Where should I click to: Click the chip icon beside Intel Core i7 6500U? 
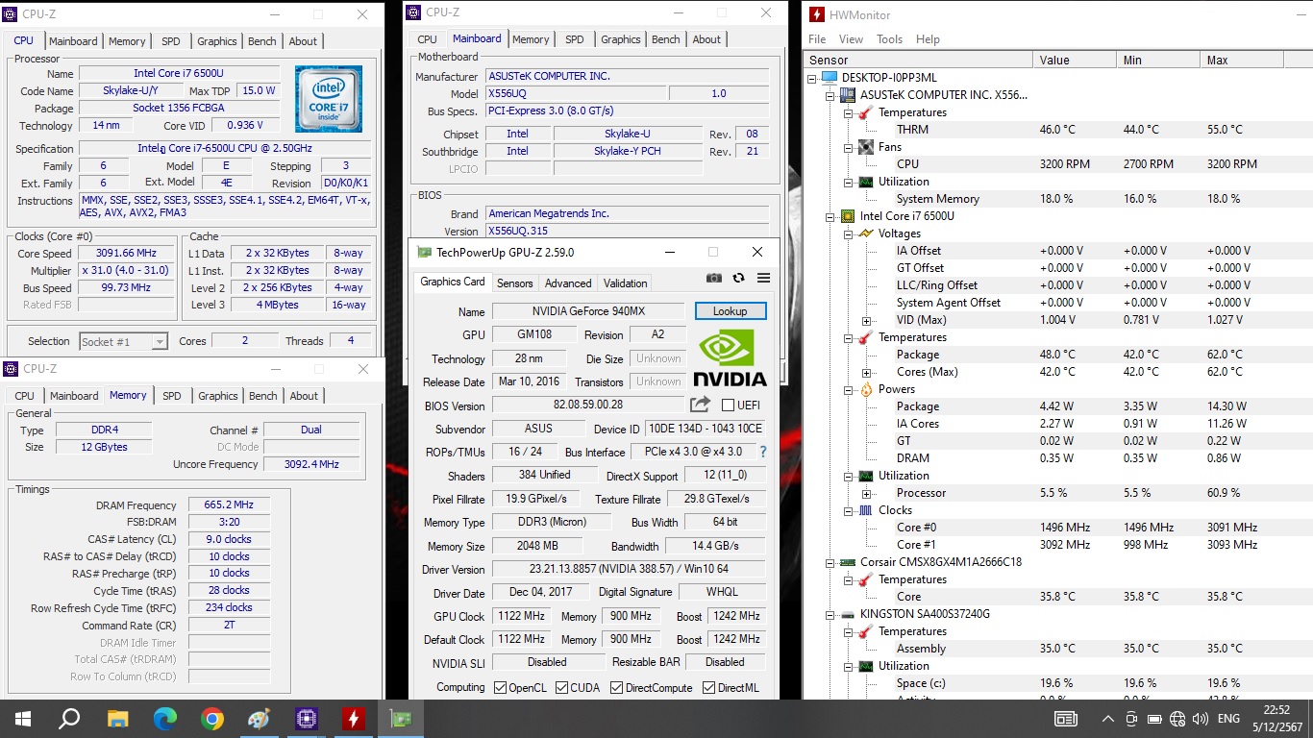[x=848, y=216]
